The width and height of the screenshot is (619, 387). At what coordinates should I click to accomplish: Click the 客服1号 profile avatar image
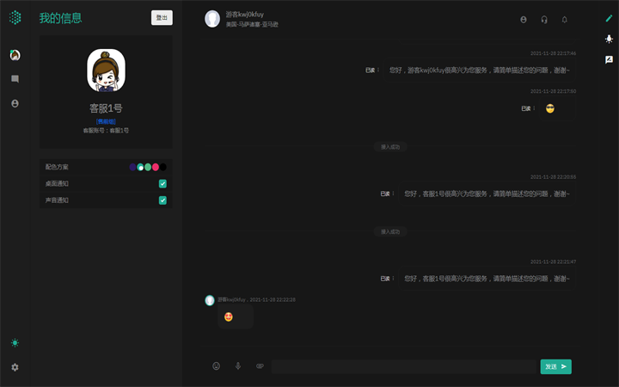click(106, 71)
